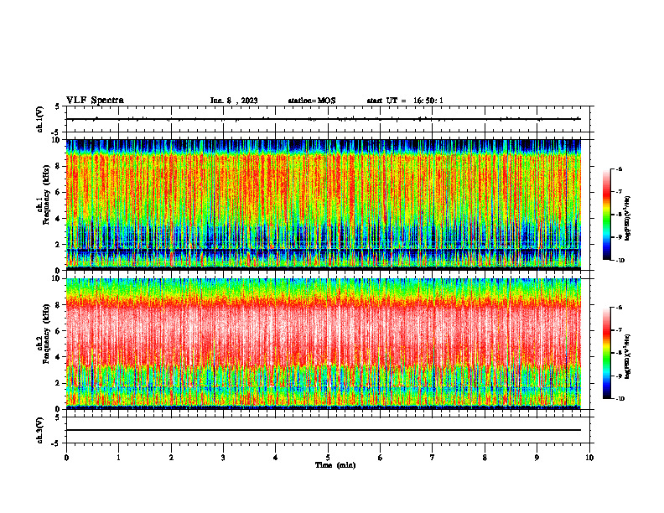Click the "VLF Spectra" title text

[95, 101]
